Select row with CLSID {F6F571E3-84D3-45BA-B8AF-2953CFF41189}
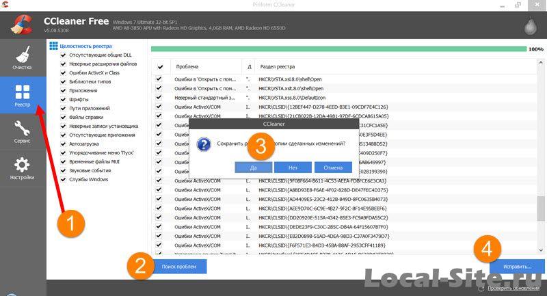Viewport: 547px width, 296px height. tap(345, 245)
